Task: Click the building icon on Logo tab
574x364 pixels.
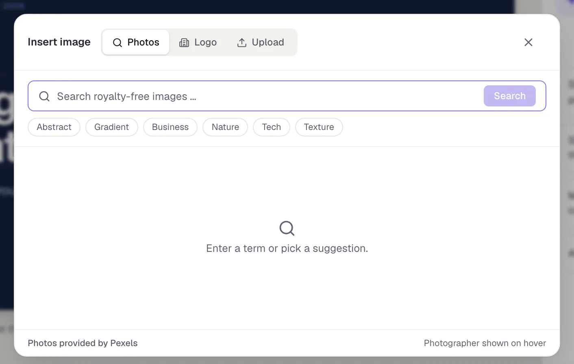Action: (x=184, y=43)
